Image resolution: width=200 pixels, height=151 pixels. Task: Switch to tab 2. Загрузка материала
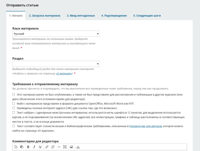[x=44, y=16]
